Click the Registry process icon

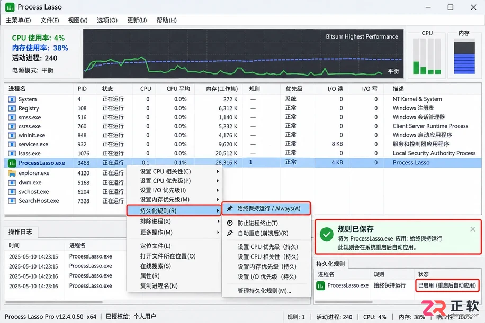(x=12, y=108)
